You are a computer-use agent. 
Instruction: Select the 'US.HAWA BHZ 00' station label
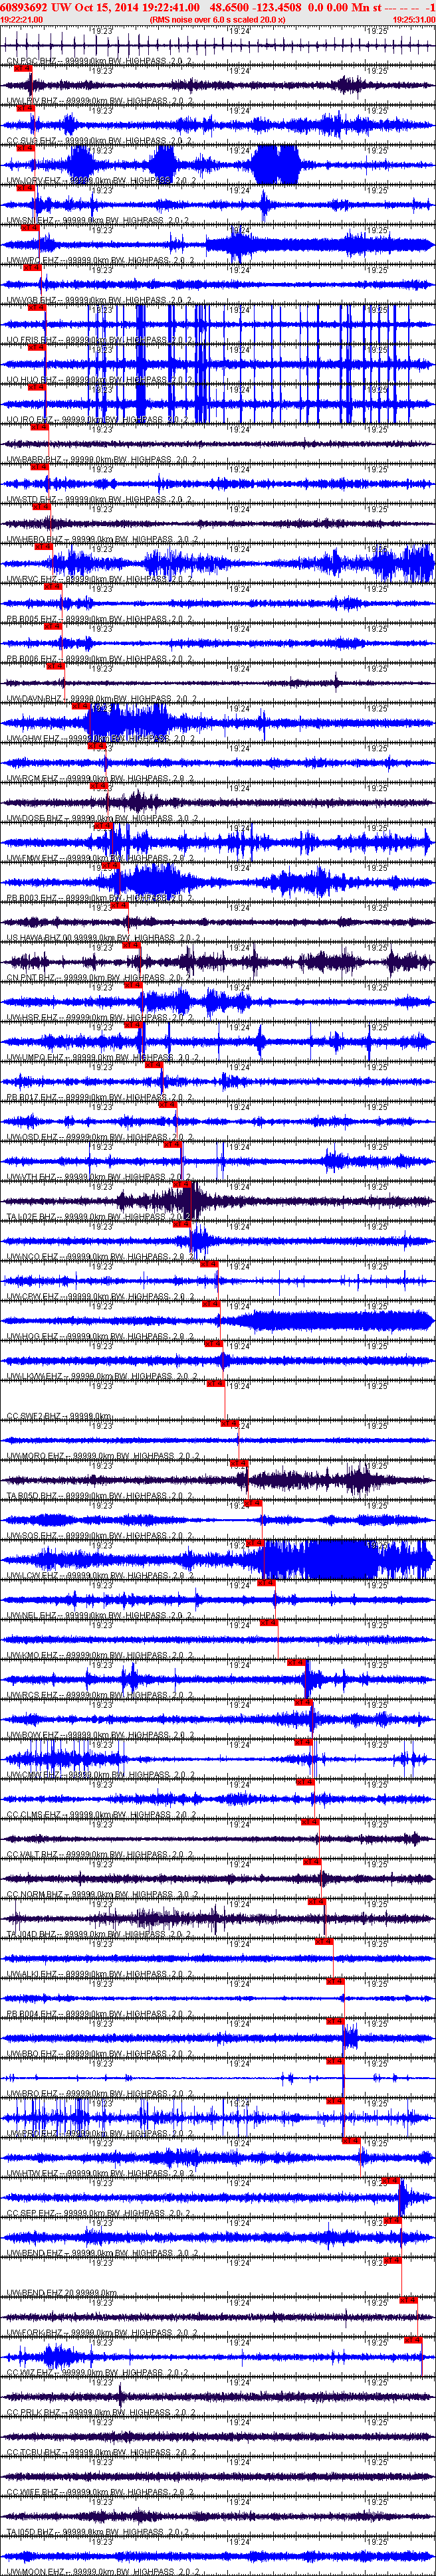(39, 939)
